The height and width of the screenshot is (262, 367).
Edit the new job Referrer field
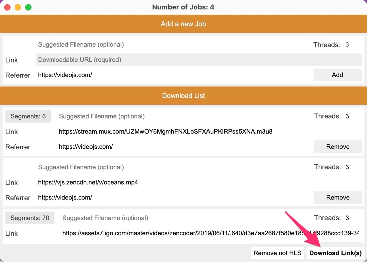[x=173, y=75]
